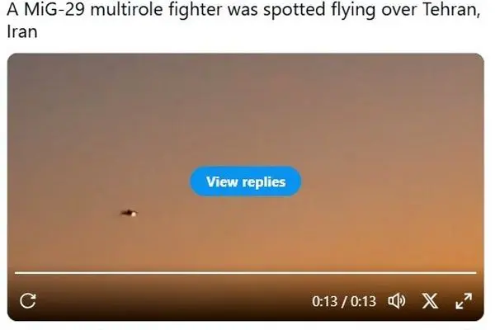This screenshot has width=495, height=330.
Task: Click the "View replies" button
Action: (x=245, y=181)
